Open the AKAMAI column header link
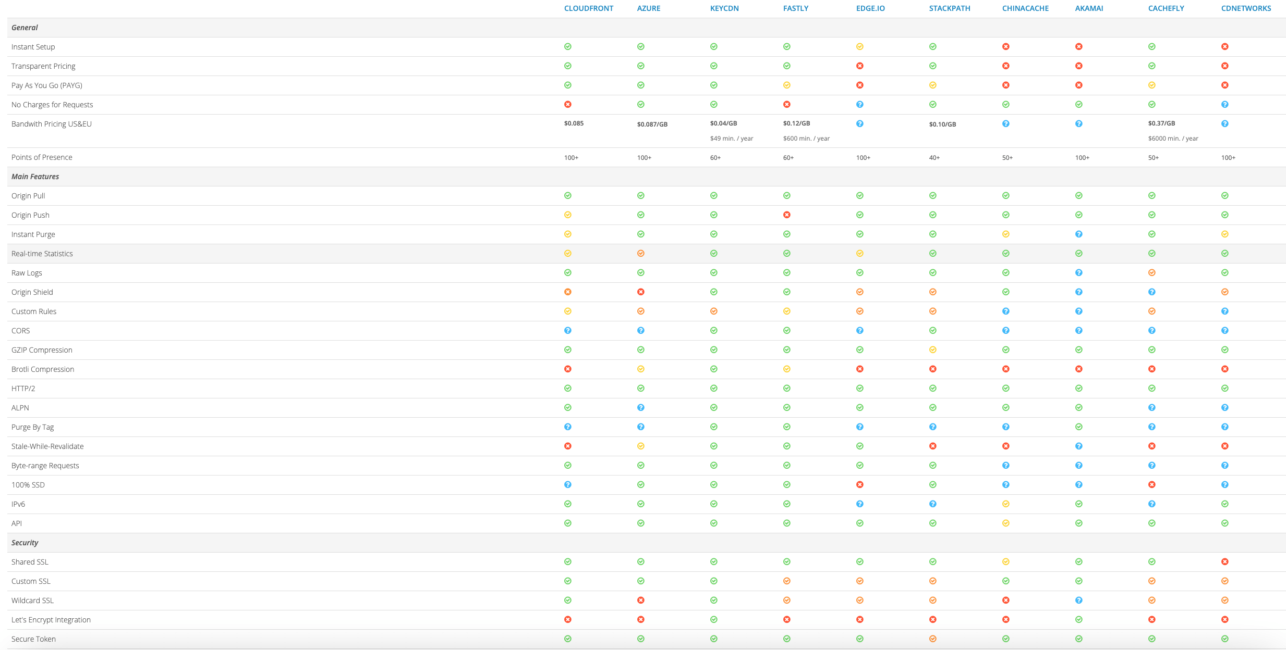The image size is (1286, 650). [1089, 8]
